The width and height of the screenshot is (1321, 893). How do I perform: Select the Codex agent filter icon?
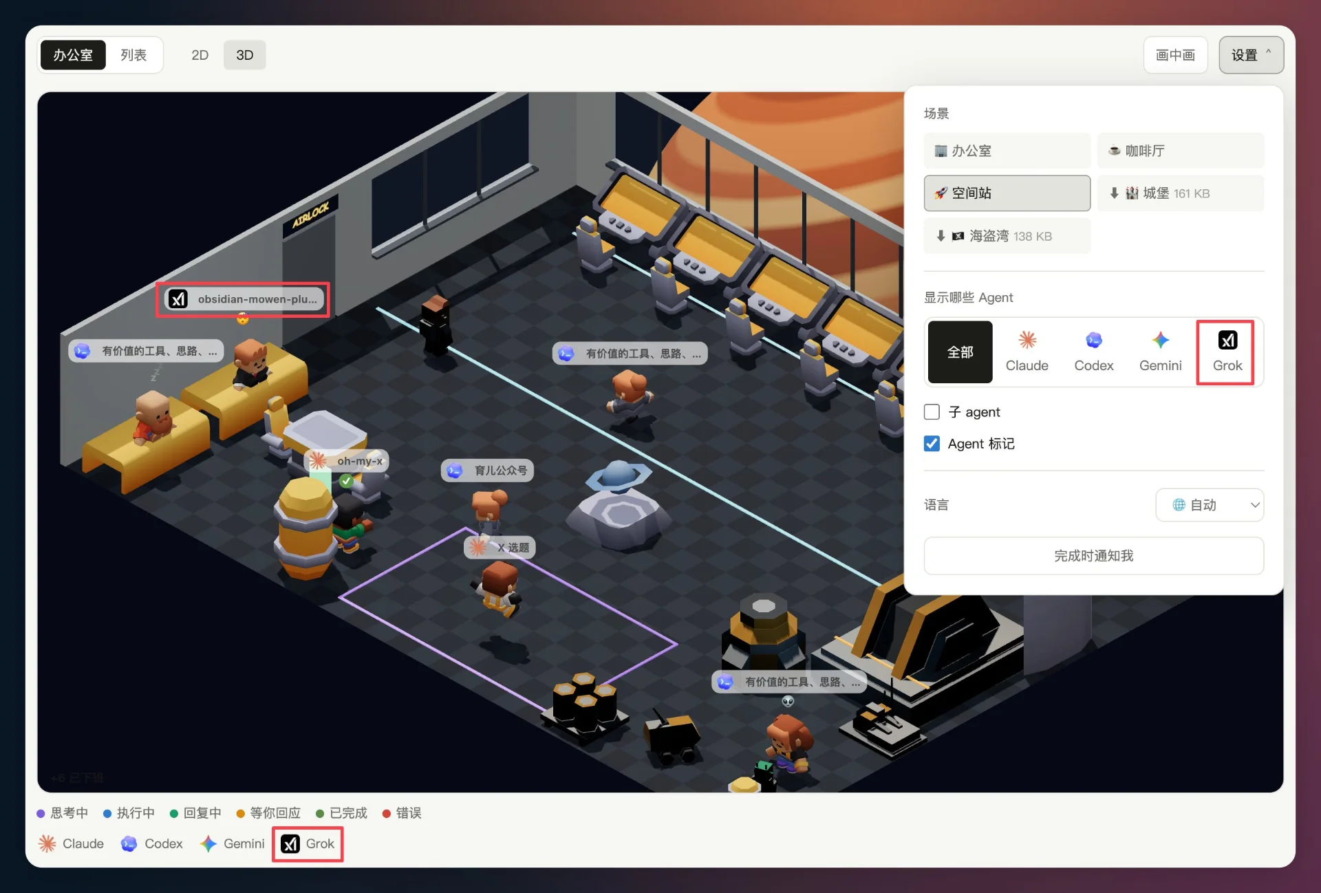pyautogui.click(x=1093, y=352)
